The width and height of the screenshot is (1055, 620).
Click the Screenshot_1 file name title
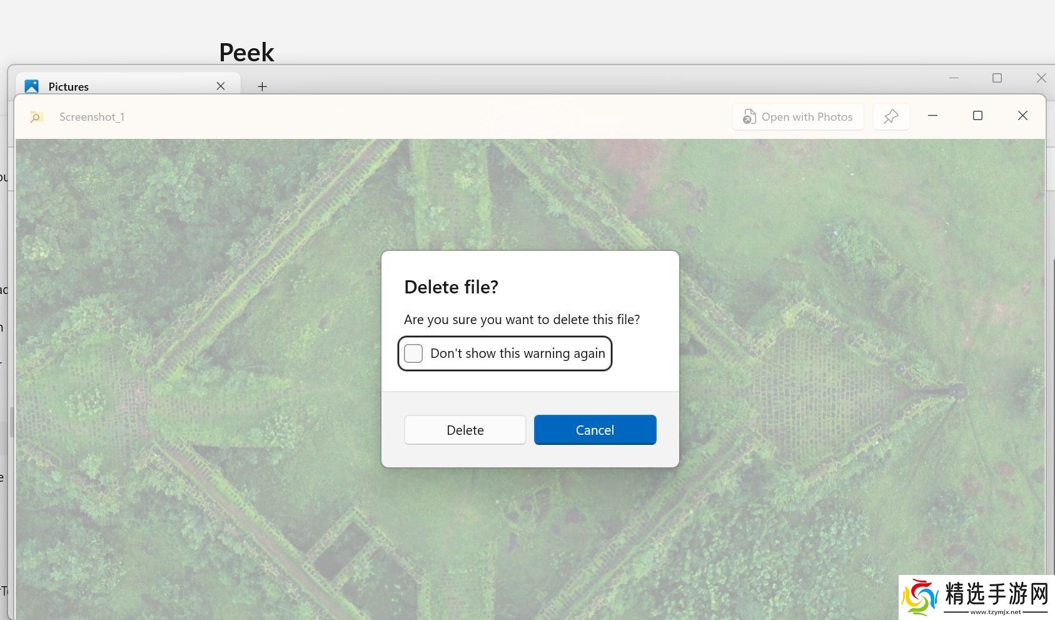[x=92, y=117]
